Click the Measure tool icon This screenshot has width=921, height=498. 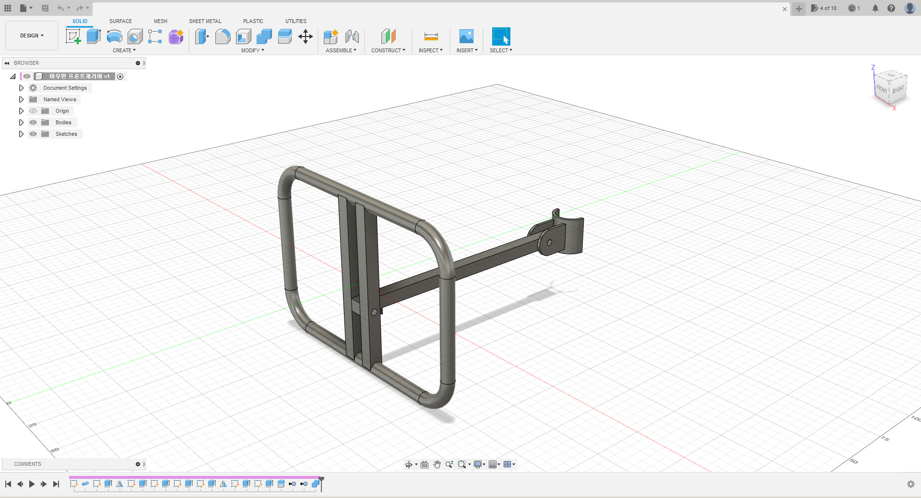431,36
